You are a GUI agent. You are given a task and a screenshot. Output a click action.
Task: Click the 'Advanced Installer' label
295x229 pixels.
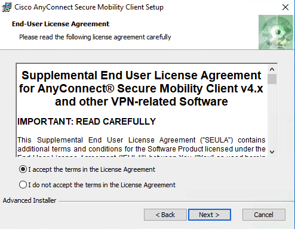click(x=29, y=200)
